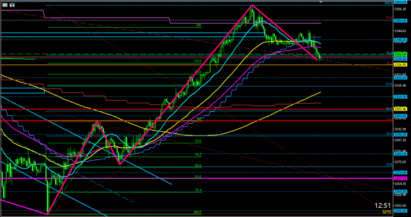
Task: Select the 3340.00 price level label
Action: pos(401,40)
